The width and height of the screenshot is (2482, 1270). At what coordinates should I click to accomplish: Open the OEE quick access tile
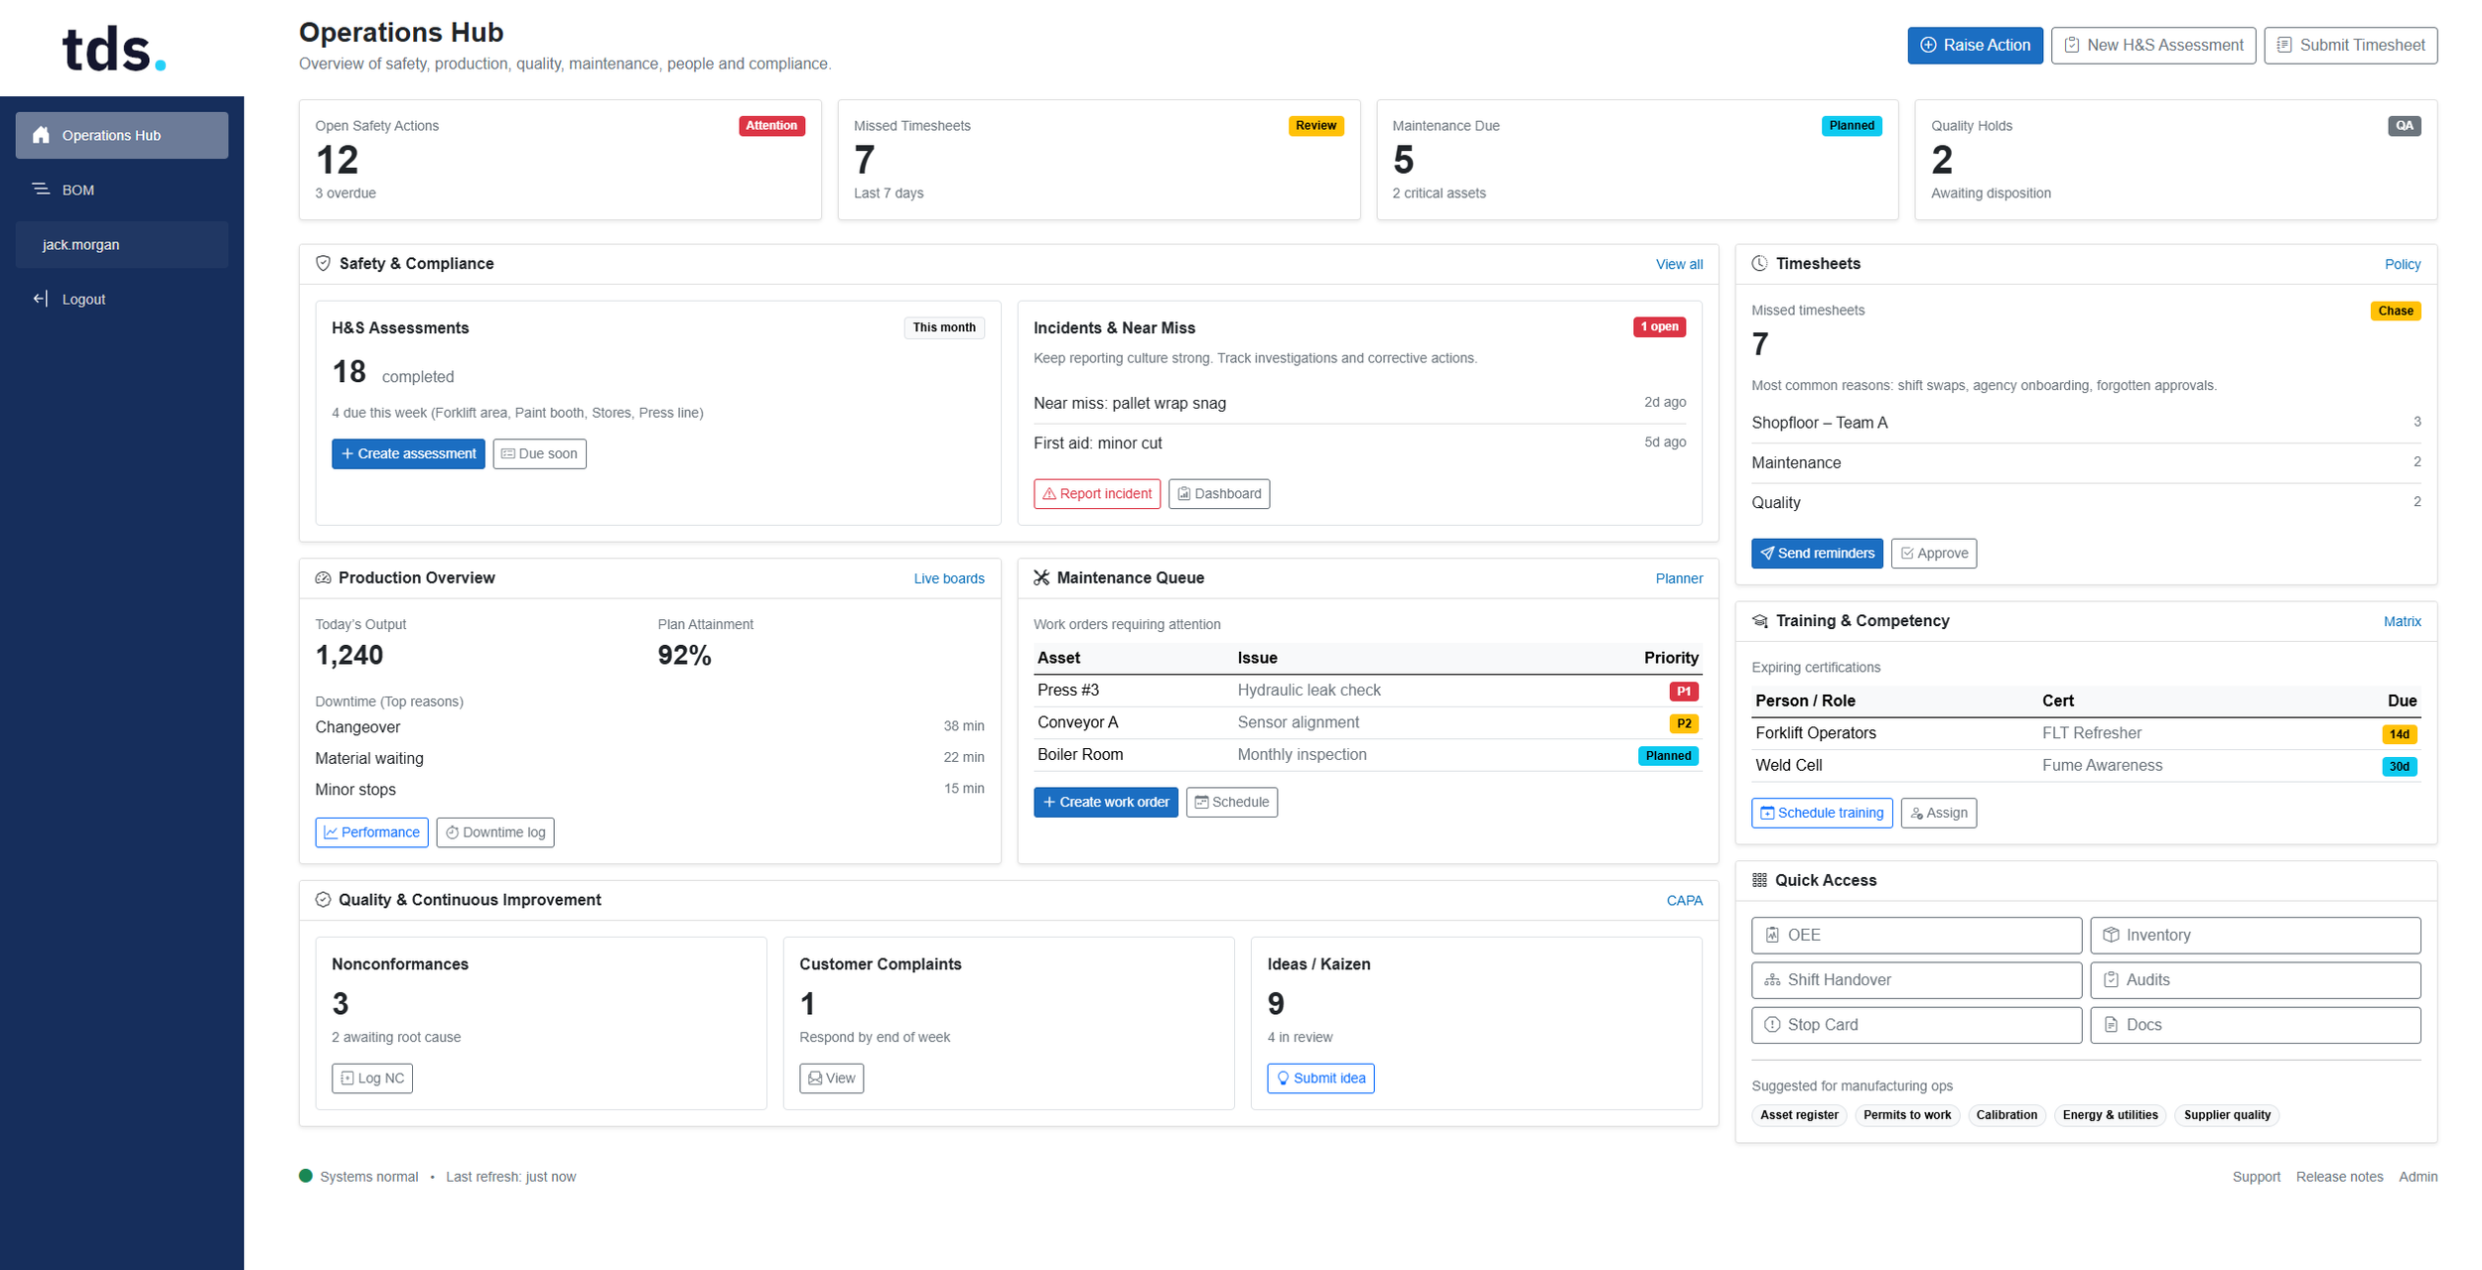(1915, 935)
